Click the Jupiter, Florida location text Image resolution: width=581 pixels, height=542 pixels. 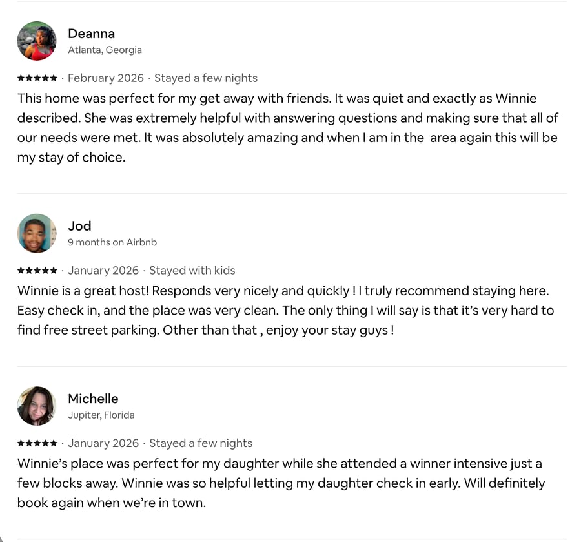coord(101,415)
